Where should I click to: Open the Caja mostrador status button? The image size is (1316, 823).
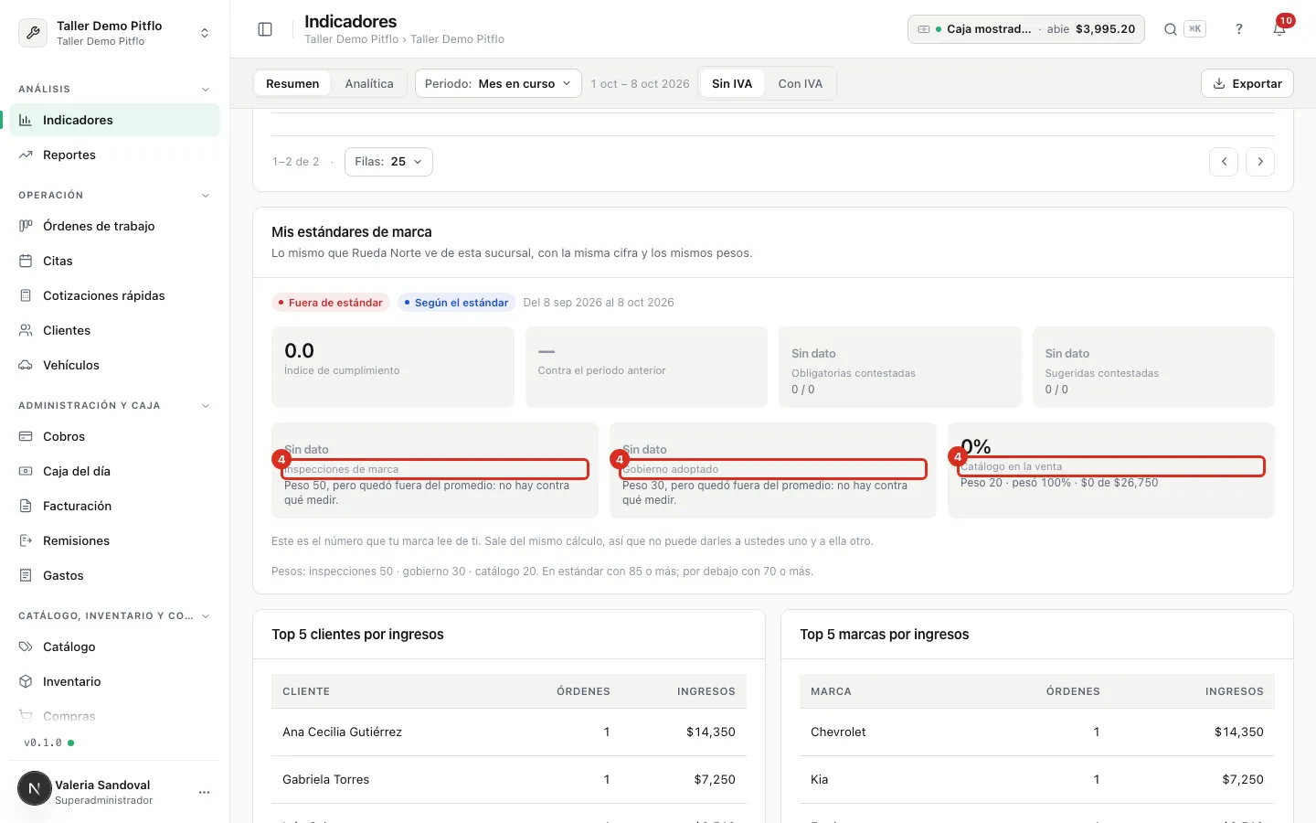coord(1026,29)
